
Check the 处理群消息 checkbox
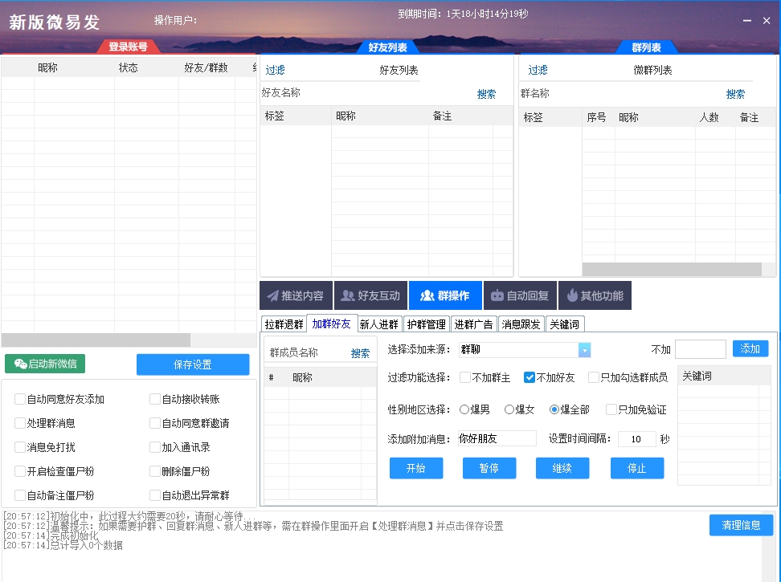(20, 423)
